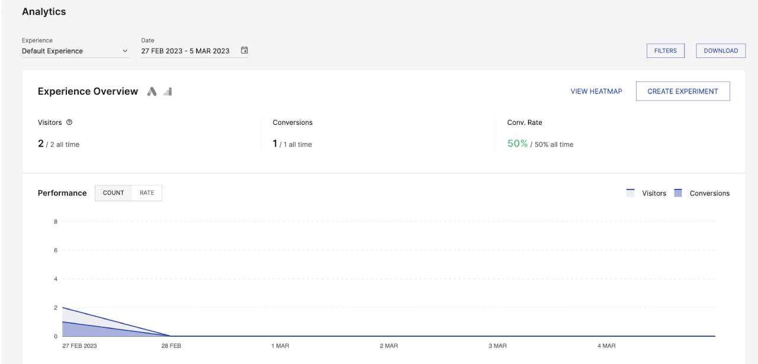This screenshot has width=758, height=364.
Task: Open the Date range picker
Action: coord(185,51)
